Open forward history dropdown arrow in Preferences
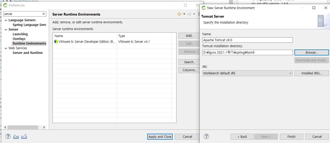The image size is (330, 143). pyautogui.click(x=194, y=14)
